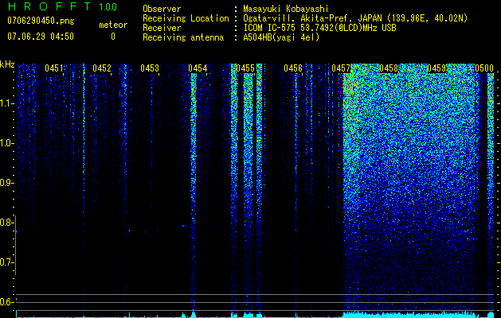Viewport: 501px width, 318px height.
Task: Click the 0455 time marker
Action: tap(245, 68)
